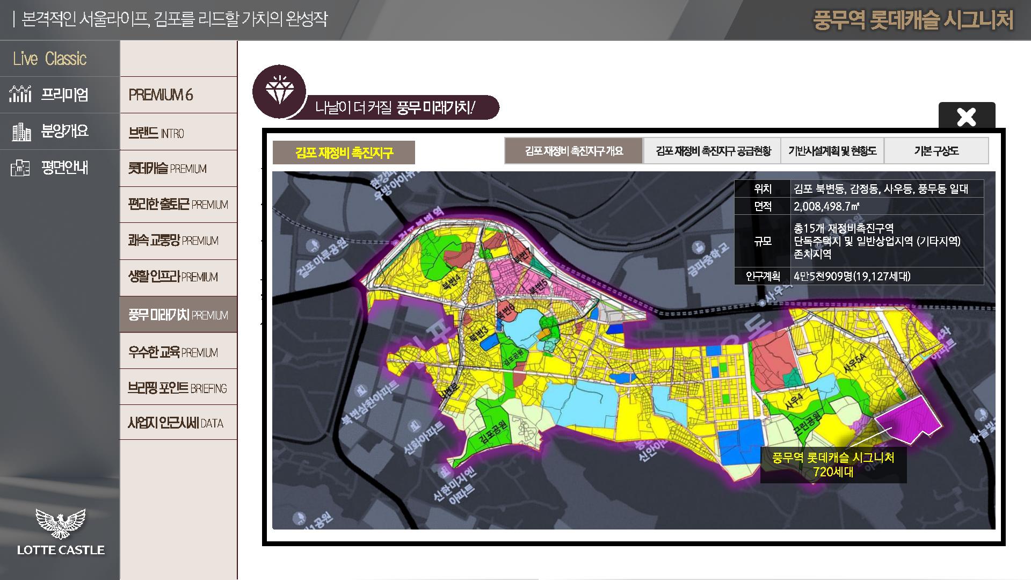
Task: Switch to 기본 구상도 tab
Action: pos(936,151)
